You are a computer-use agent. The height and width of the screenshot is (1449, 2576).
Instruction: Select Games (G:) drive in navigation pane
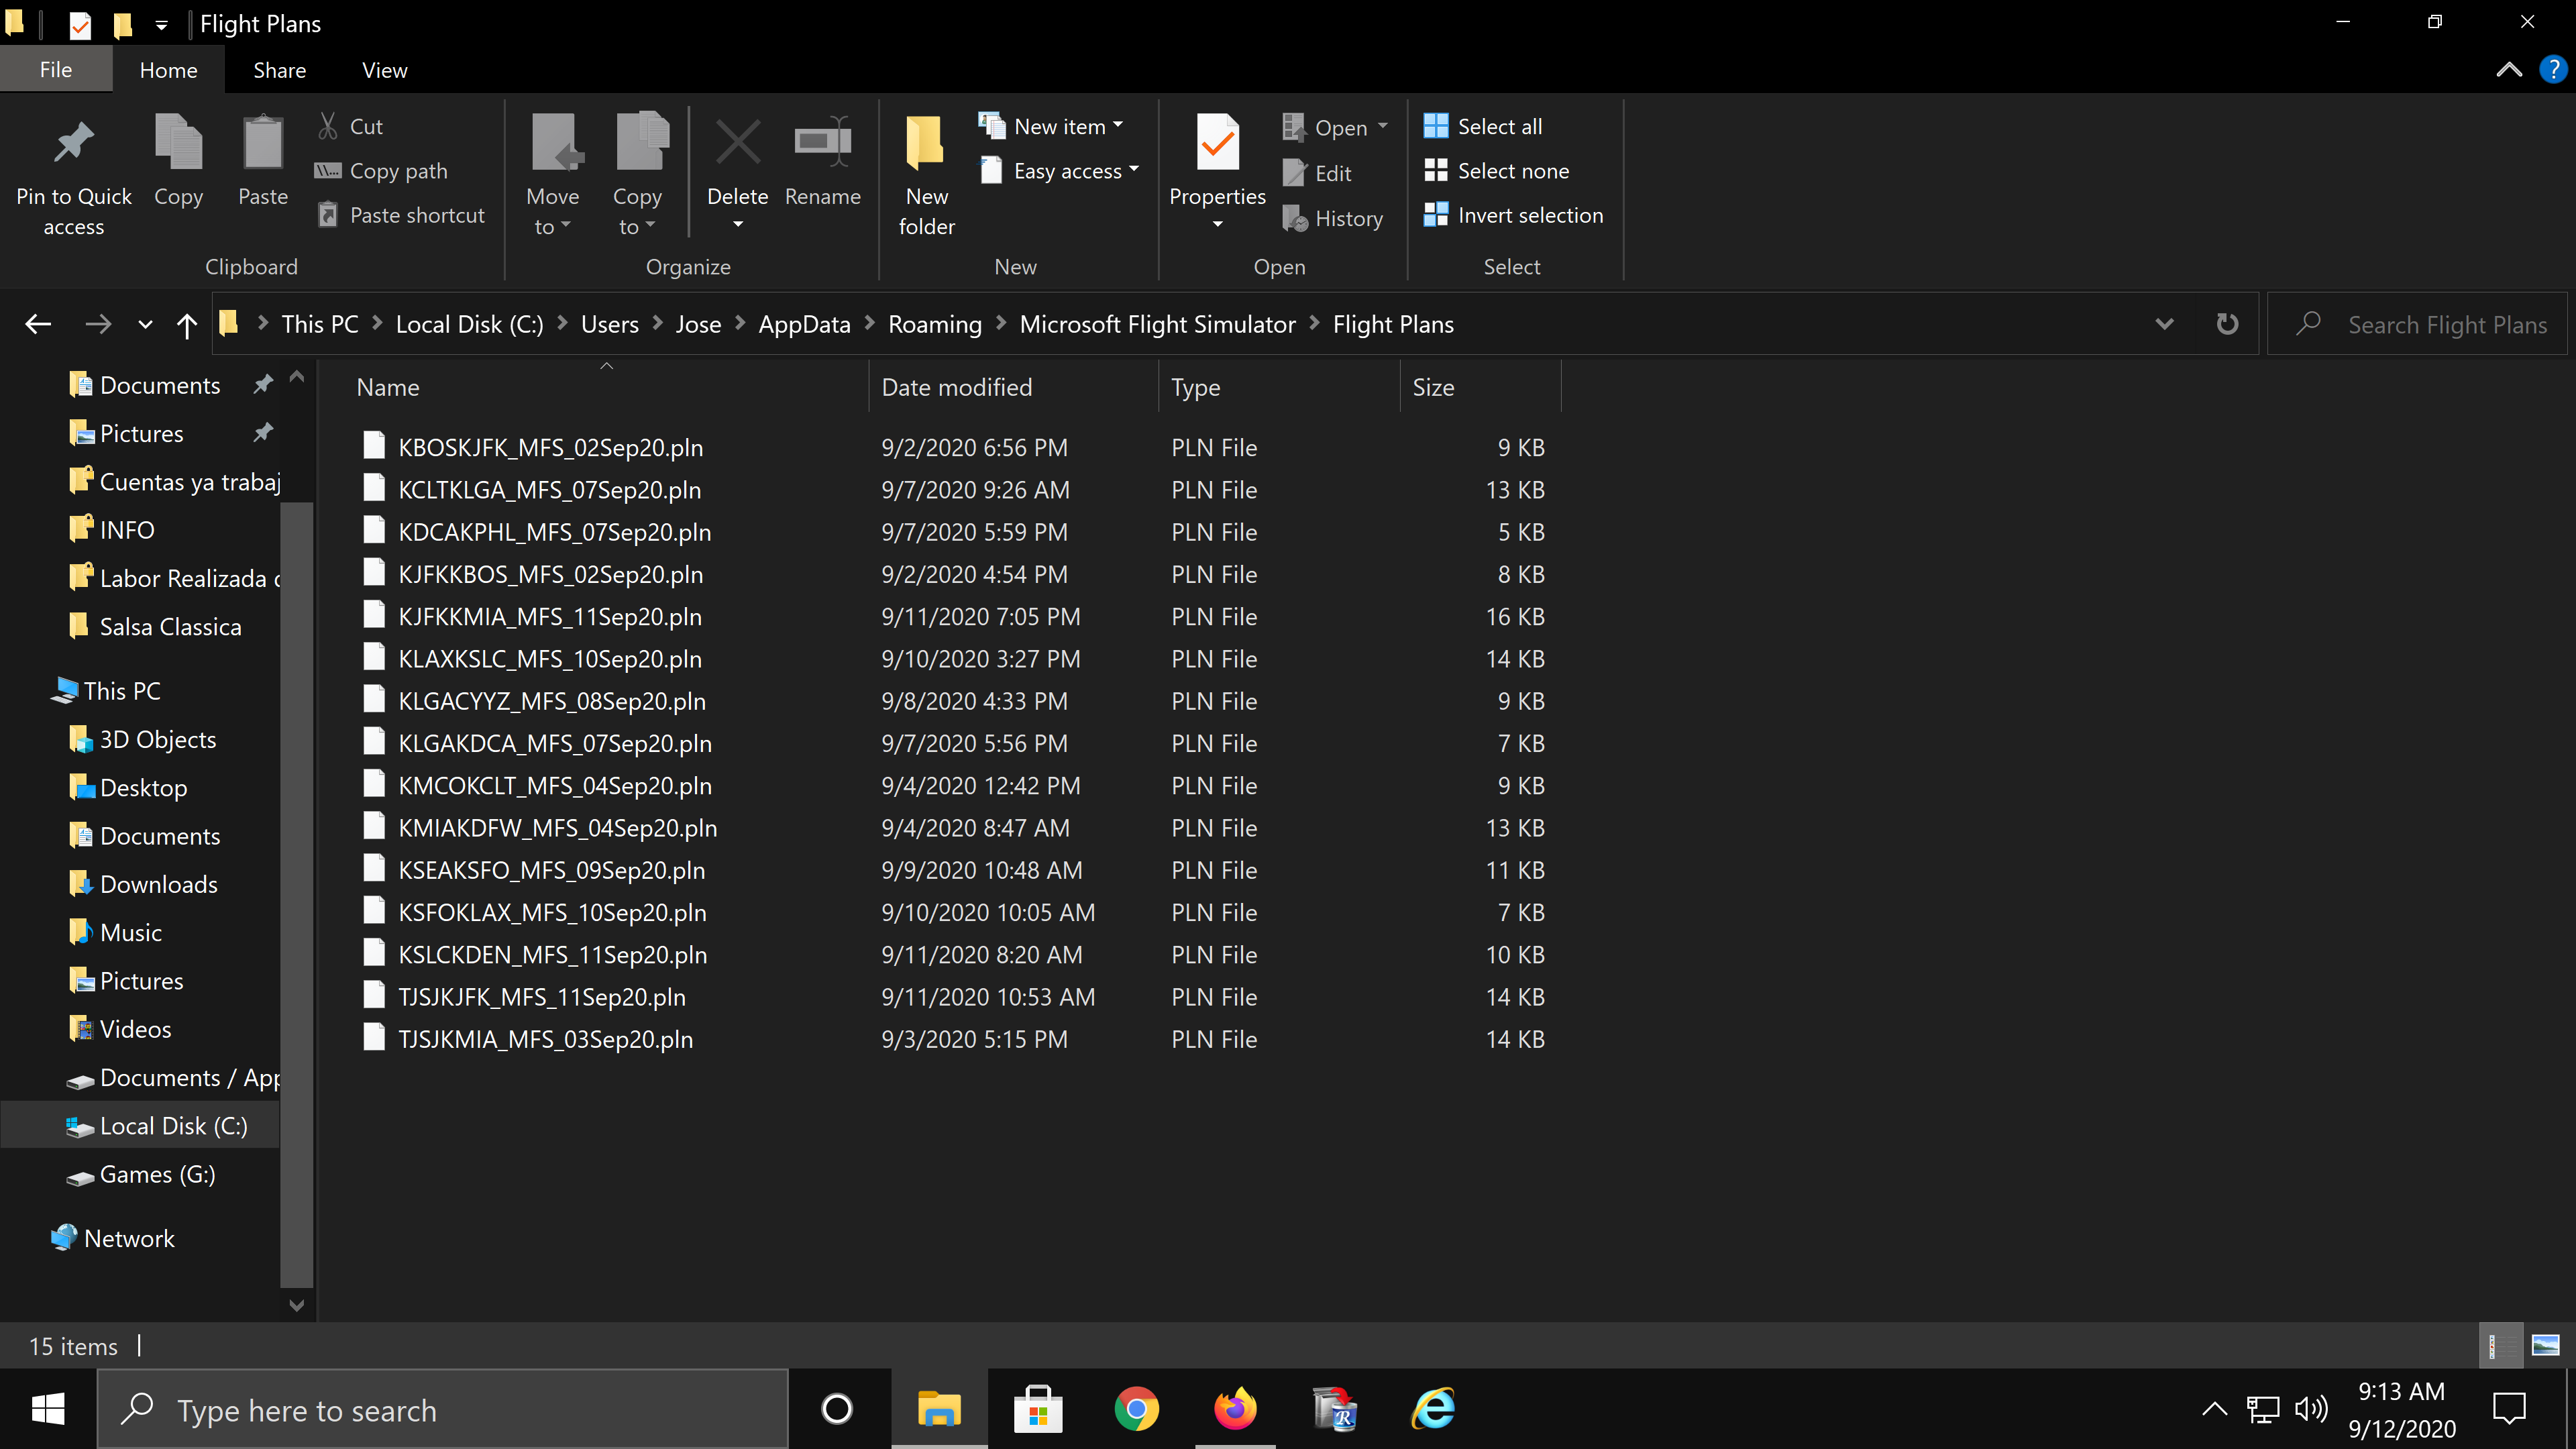157,1174
